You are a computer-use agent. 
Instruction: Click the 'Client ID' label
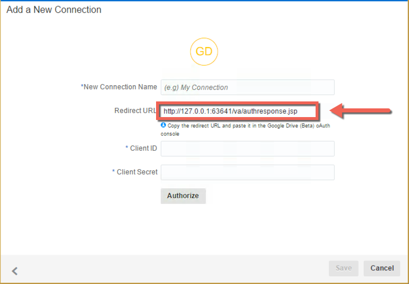[141, 148]
